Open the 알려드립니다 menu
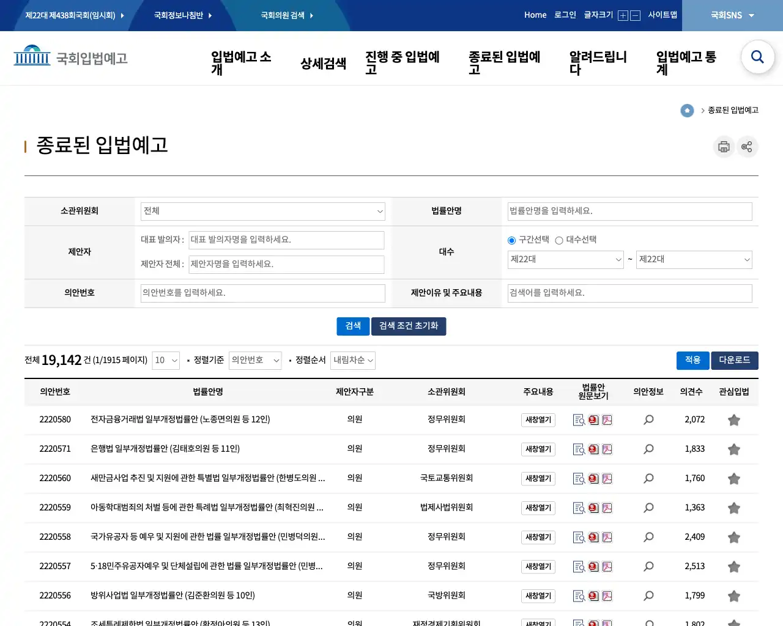Viewport: 783px width, 626px height. [x=598, y=63]
